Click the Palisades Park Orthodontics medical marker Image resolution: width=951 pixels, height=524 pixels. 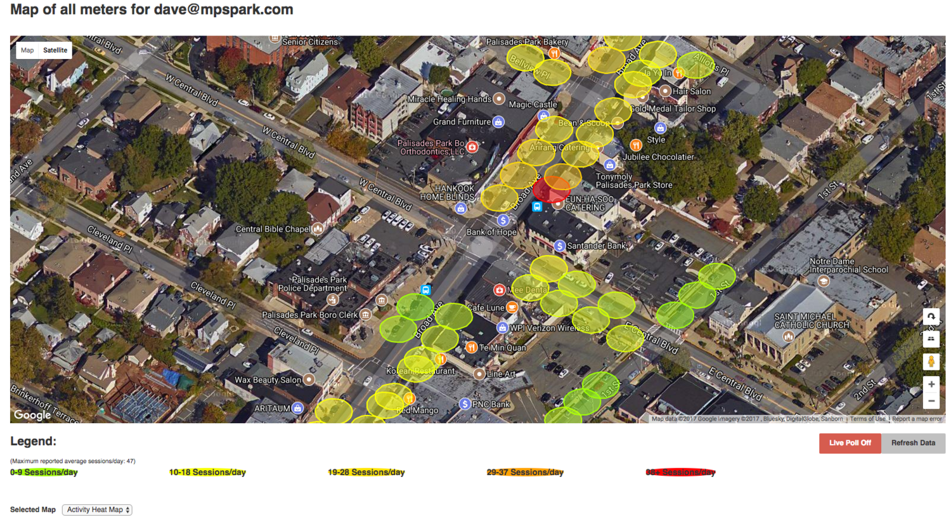472,147
